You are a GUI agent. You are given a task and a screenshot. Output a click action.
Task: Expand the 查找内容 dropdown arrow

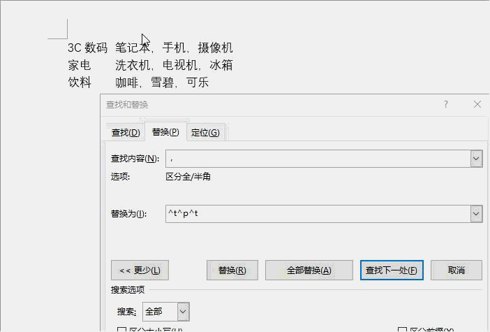(x=476, y=159)
